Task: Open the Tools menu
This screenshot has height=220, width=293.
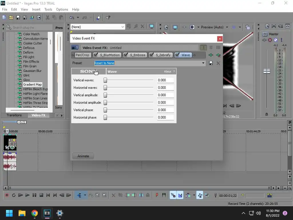Action: coord(48,9)
